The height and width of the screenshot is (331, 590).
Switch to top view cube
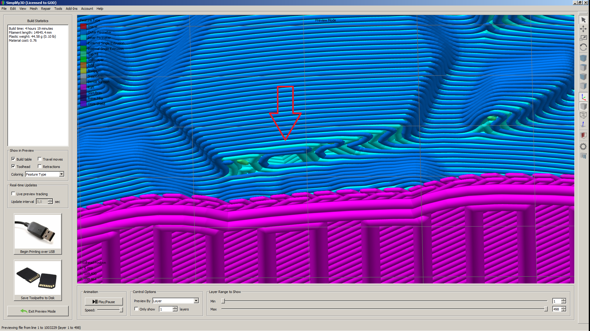583,67
